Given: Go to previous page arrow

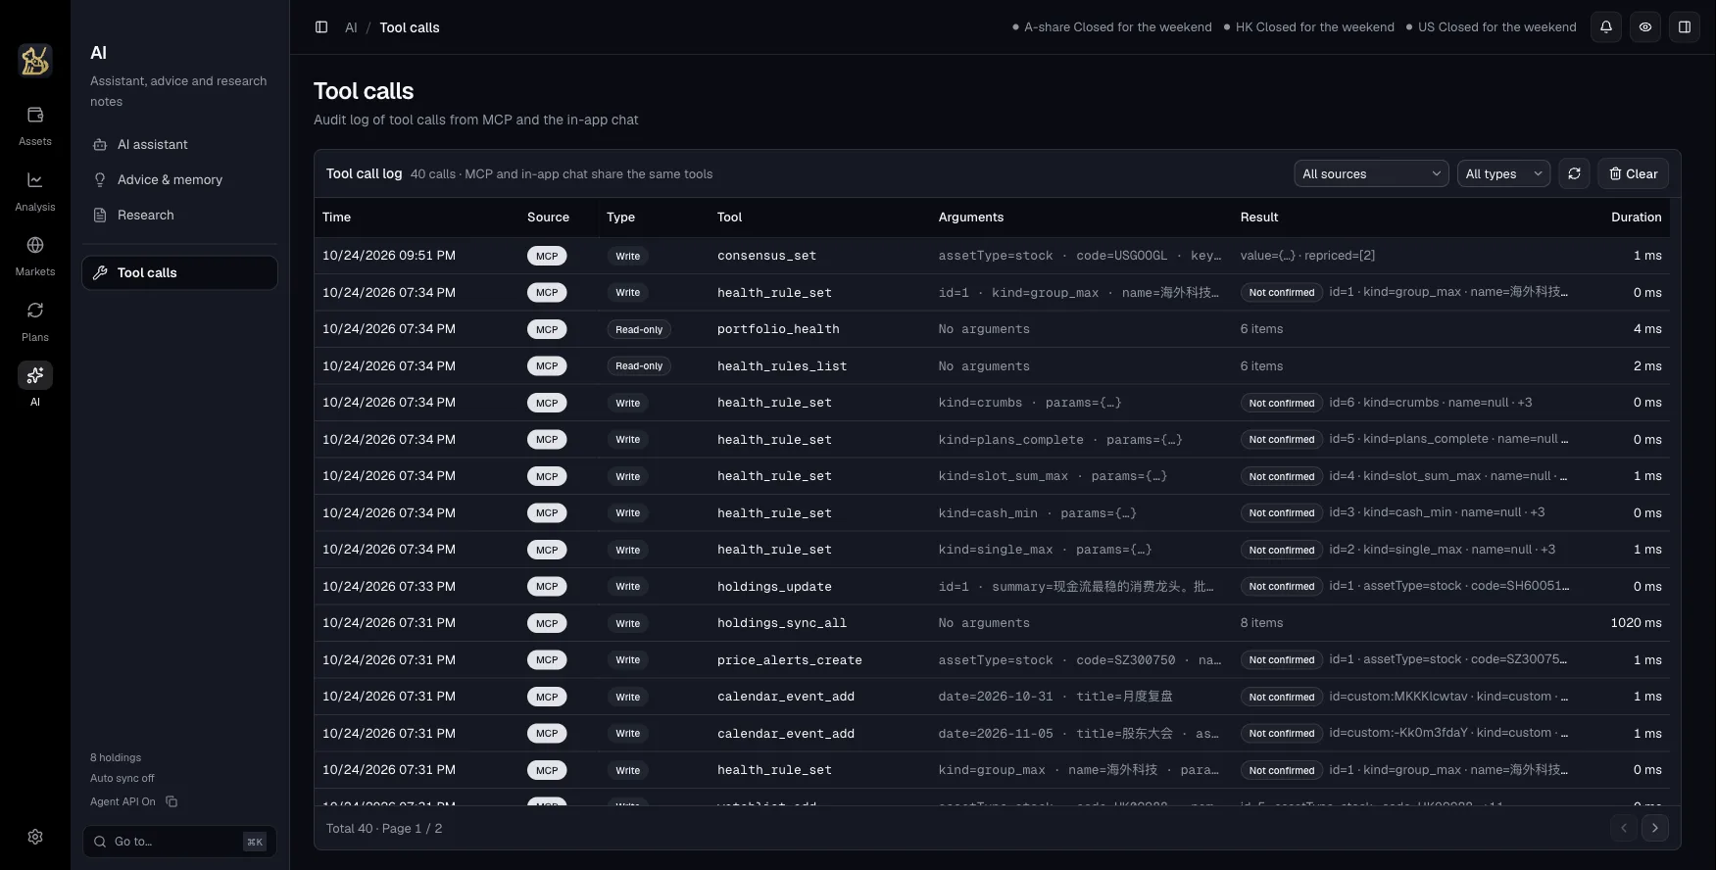Looking at the screenshot, I should point(1624,828).
